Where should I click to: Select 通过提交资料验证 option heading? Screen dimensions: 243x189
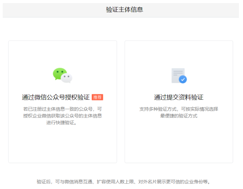click(179, 97)
